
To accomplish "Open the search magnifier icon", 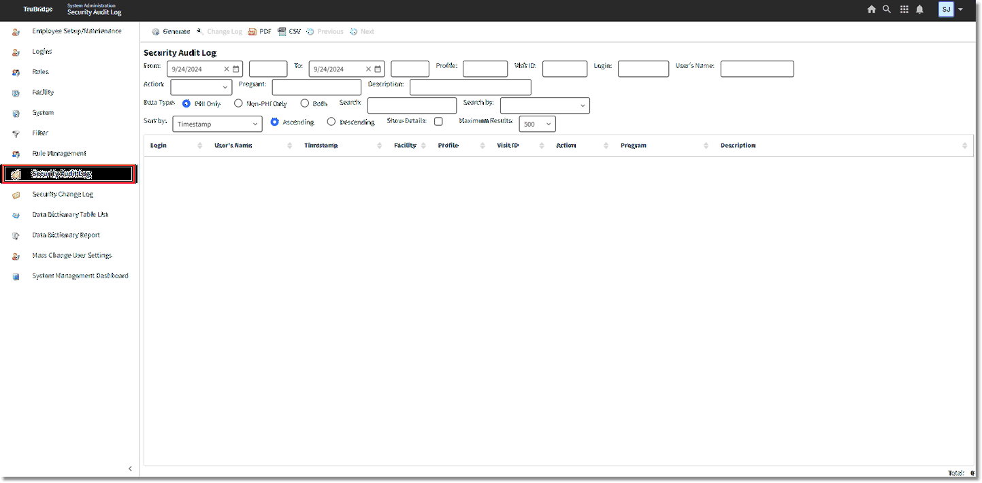I will click(x=887, y=10).
